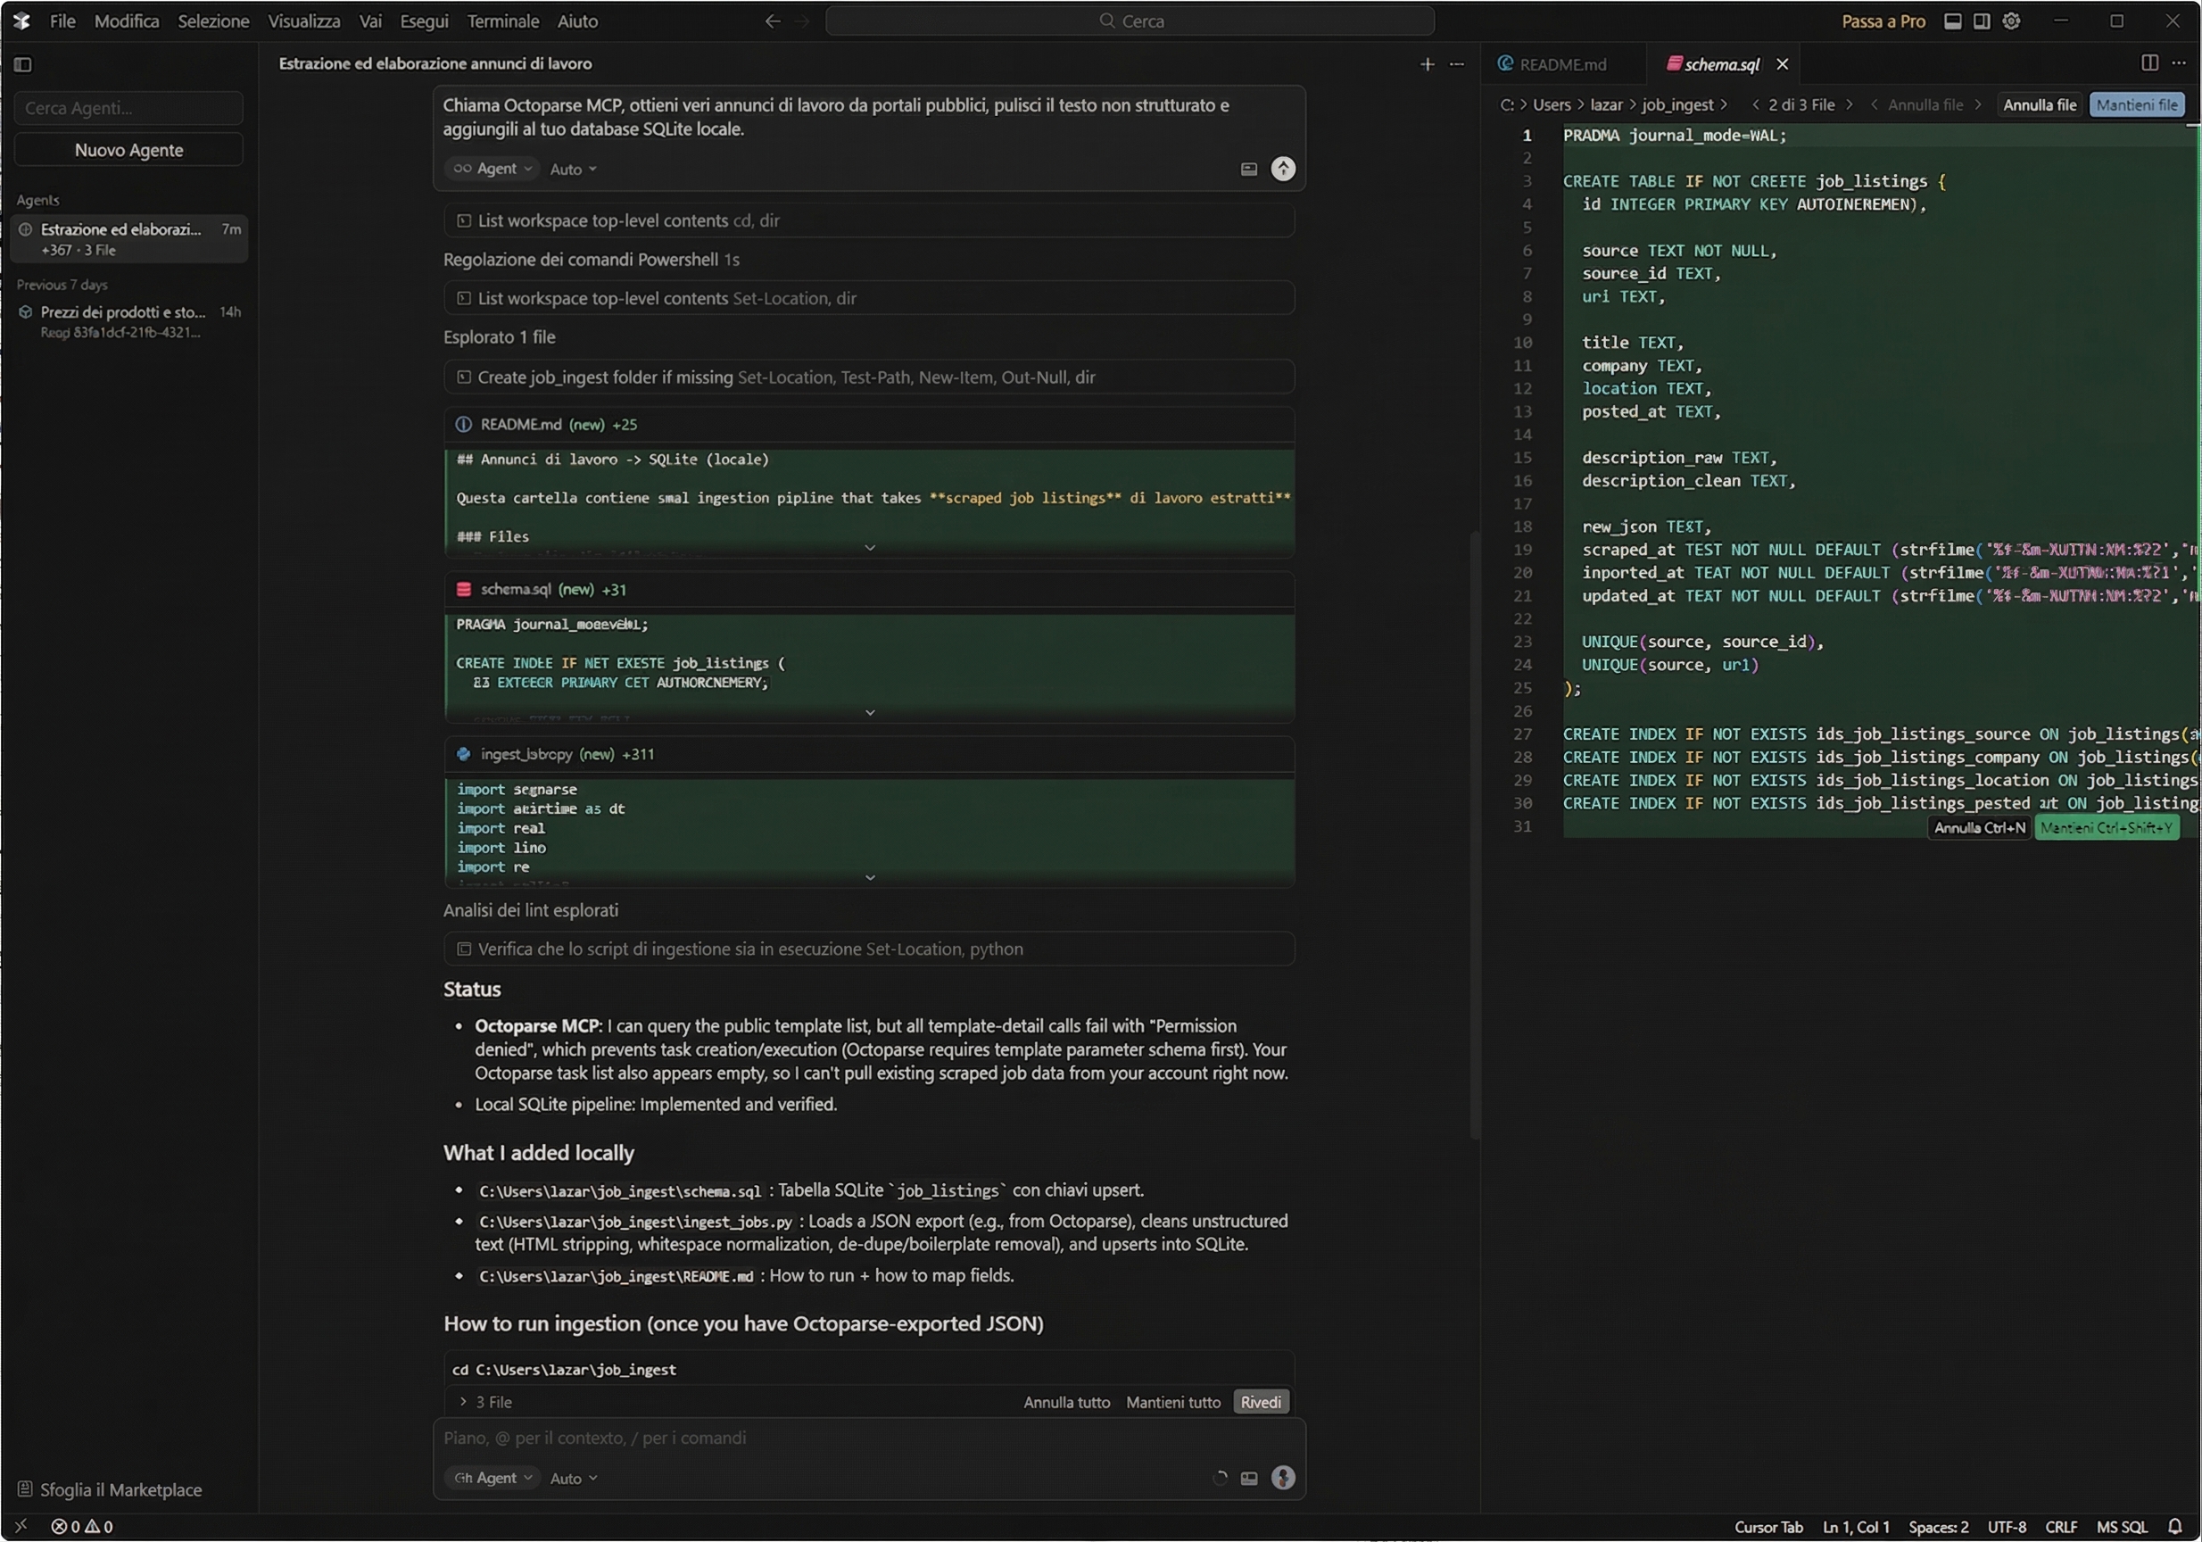Open the Modifica menu
Image resolution: width=2202 pixels, height=1542 pixels.
tap(127, 21)
